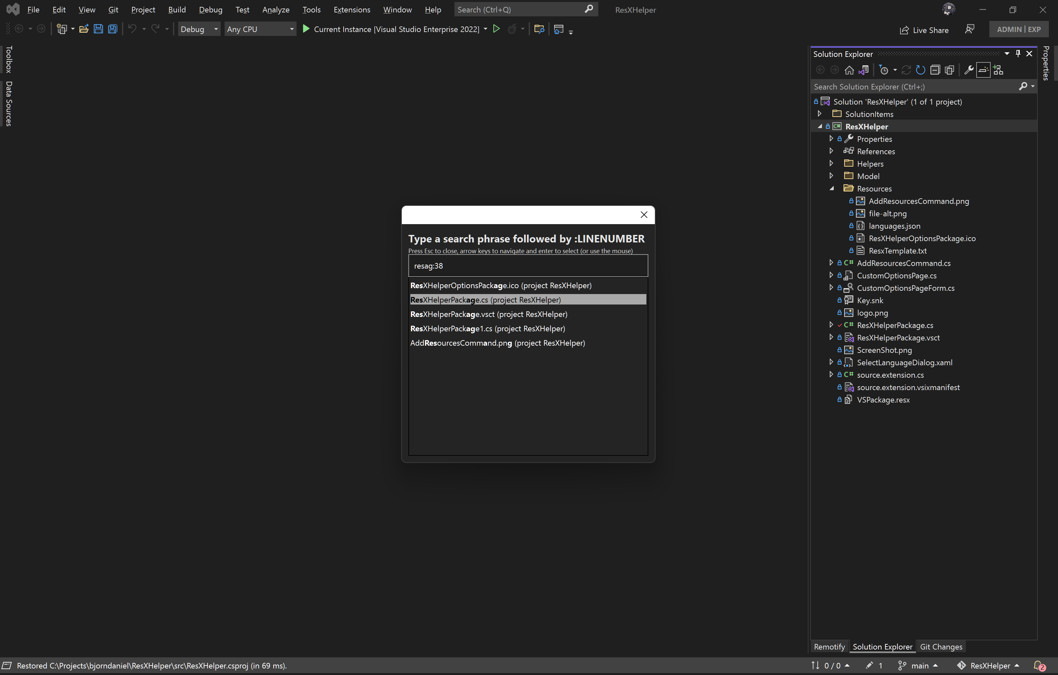The image size is (1058, 675).
Task: Click the Start debugging green play button
Action: tap(306, 29)
